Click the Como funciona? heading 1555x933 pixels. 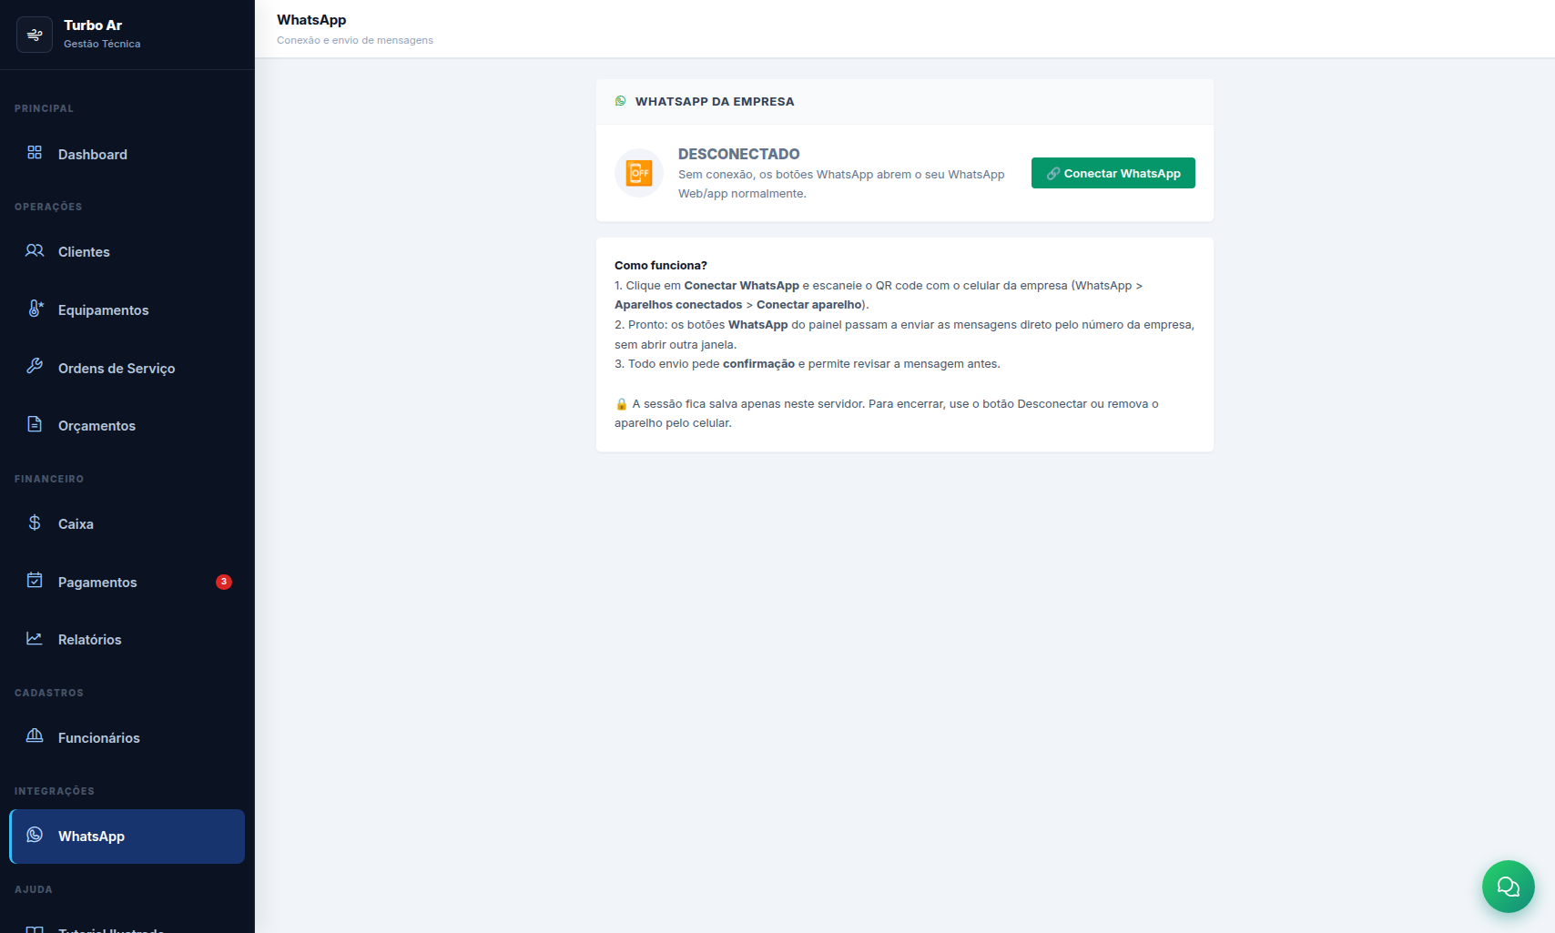[661, 266]
